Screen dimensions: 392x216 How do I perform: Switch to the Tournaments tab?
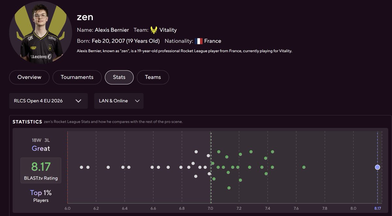click(x=77, y=77)
